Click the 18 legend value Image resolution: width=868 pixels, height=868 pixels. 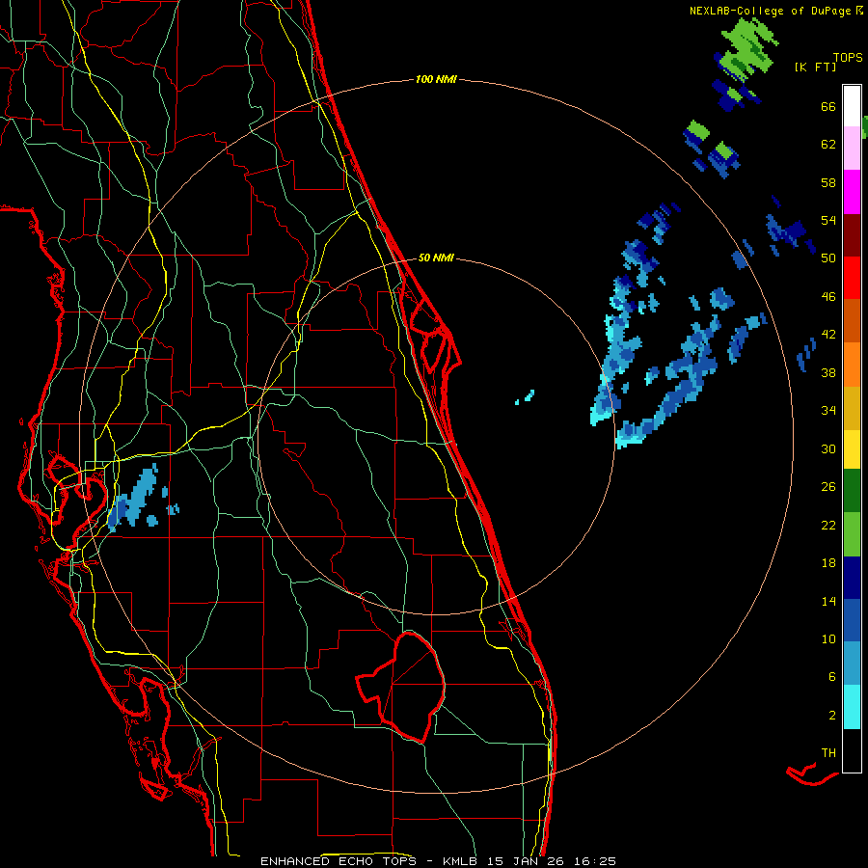coord(828,563)
